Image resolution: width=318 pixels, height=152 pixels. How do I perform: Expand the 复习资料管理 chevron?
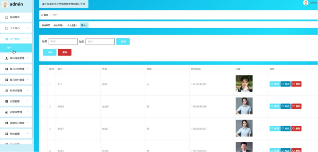28,80
